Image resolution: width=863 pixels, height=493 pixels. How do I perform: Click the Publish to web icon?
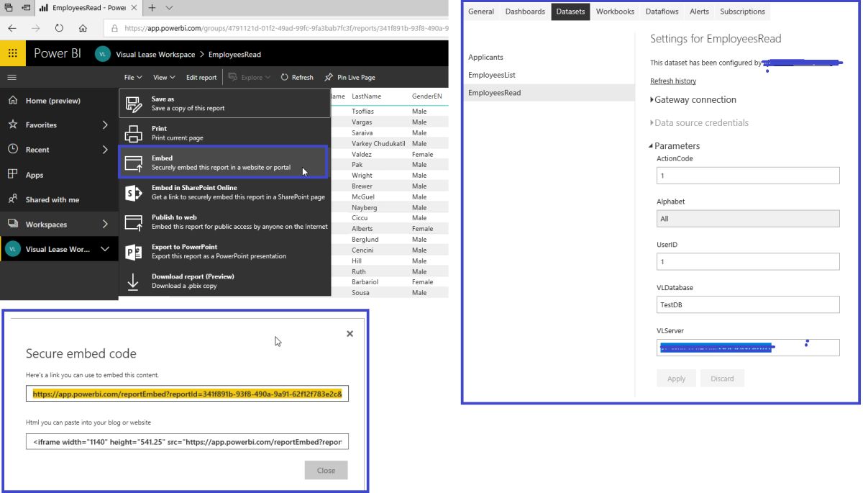pos(134,222)
